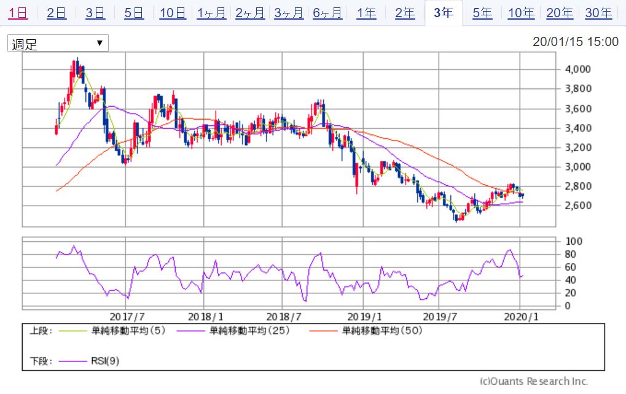626x394 pixels.
Task: Click the RSI axis value 40
Action: pos(571,280)
